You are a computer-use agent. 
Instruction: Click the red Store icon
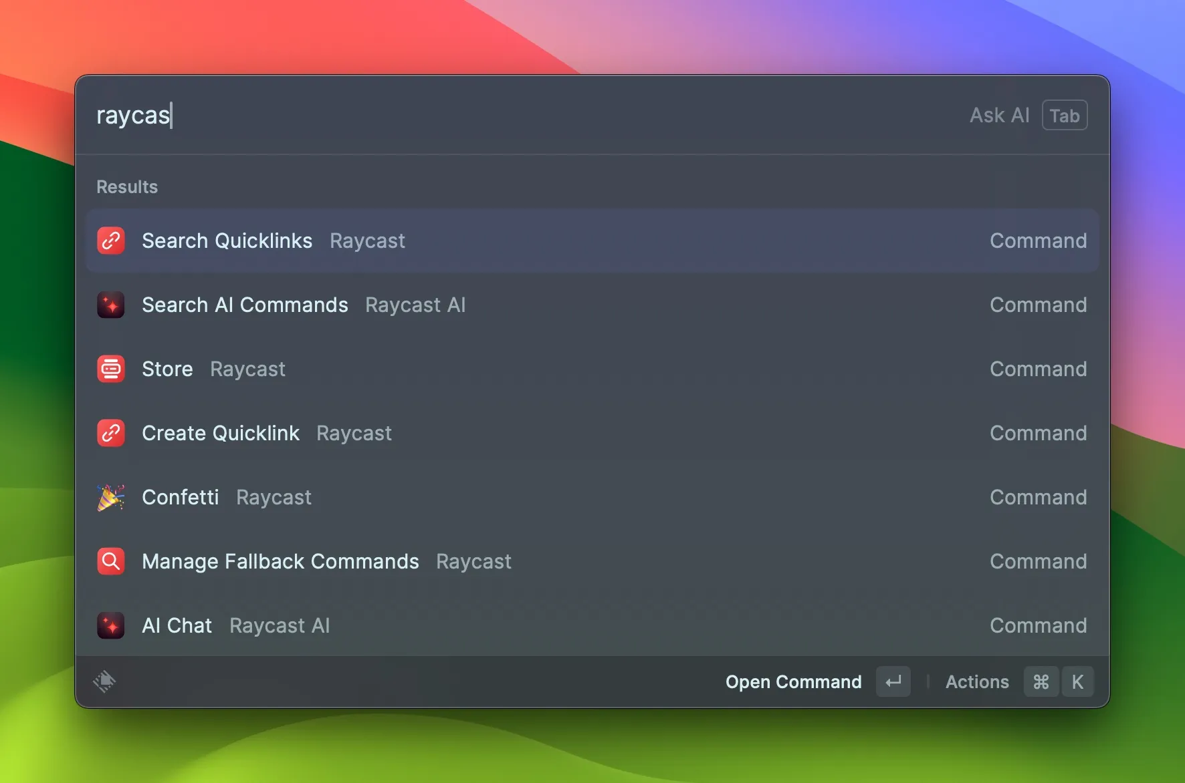tap(111, 368)
